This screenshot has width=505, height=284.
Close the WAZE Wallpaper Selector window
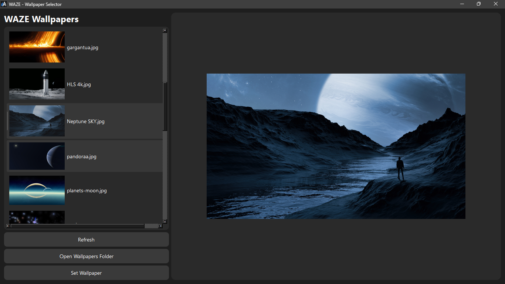click(496, 4)
